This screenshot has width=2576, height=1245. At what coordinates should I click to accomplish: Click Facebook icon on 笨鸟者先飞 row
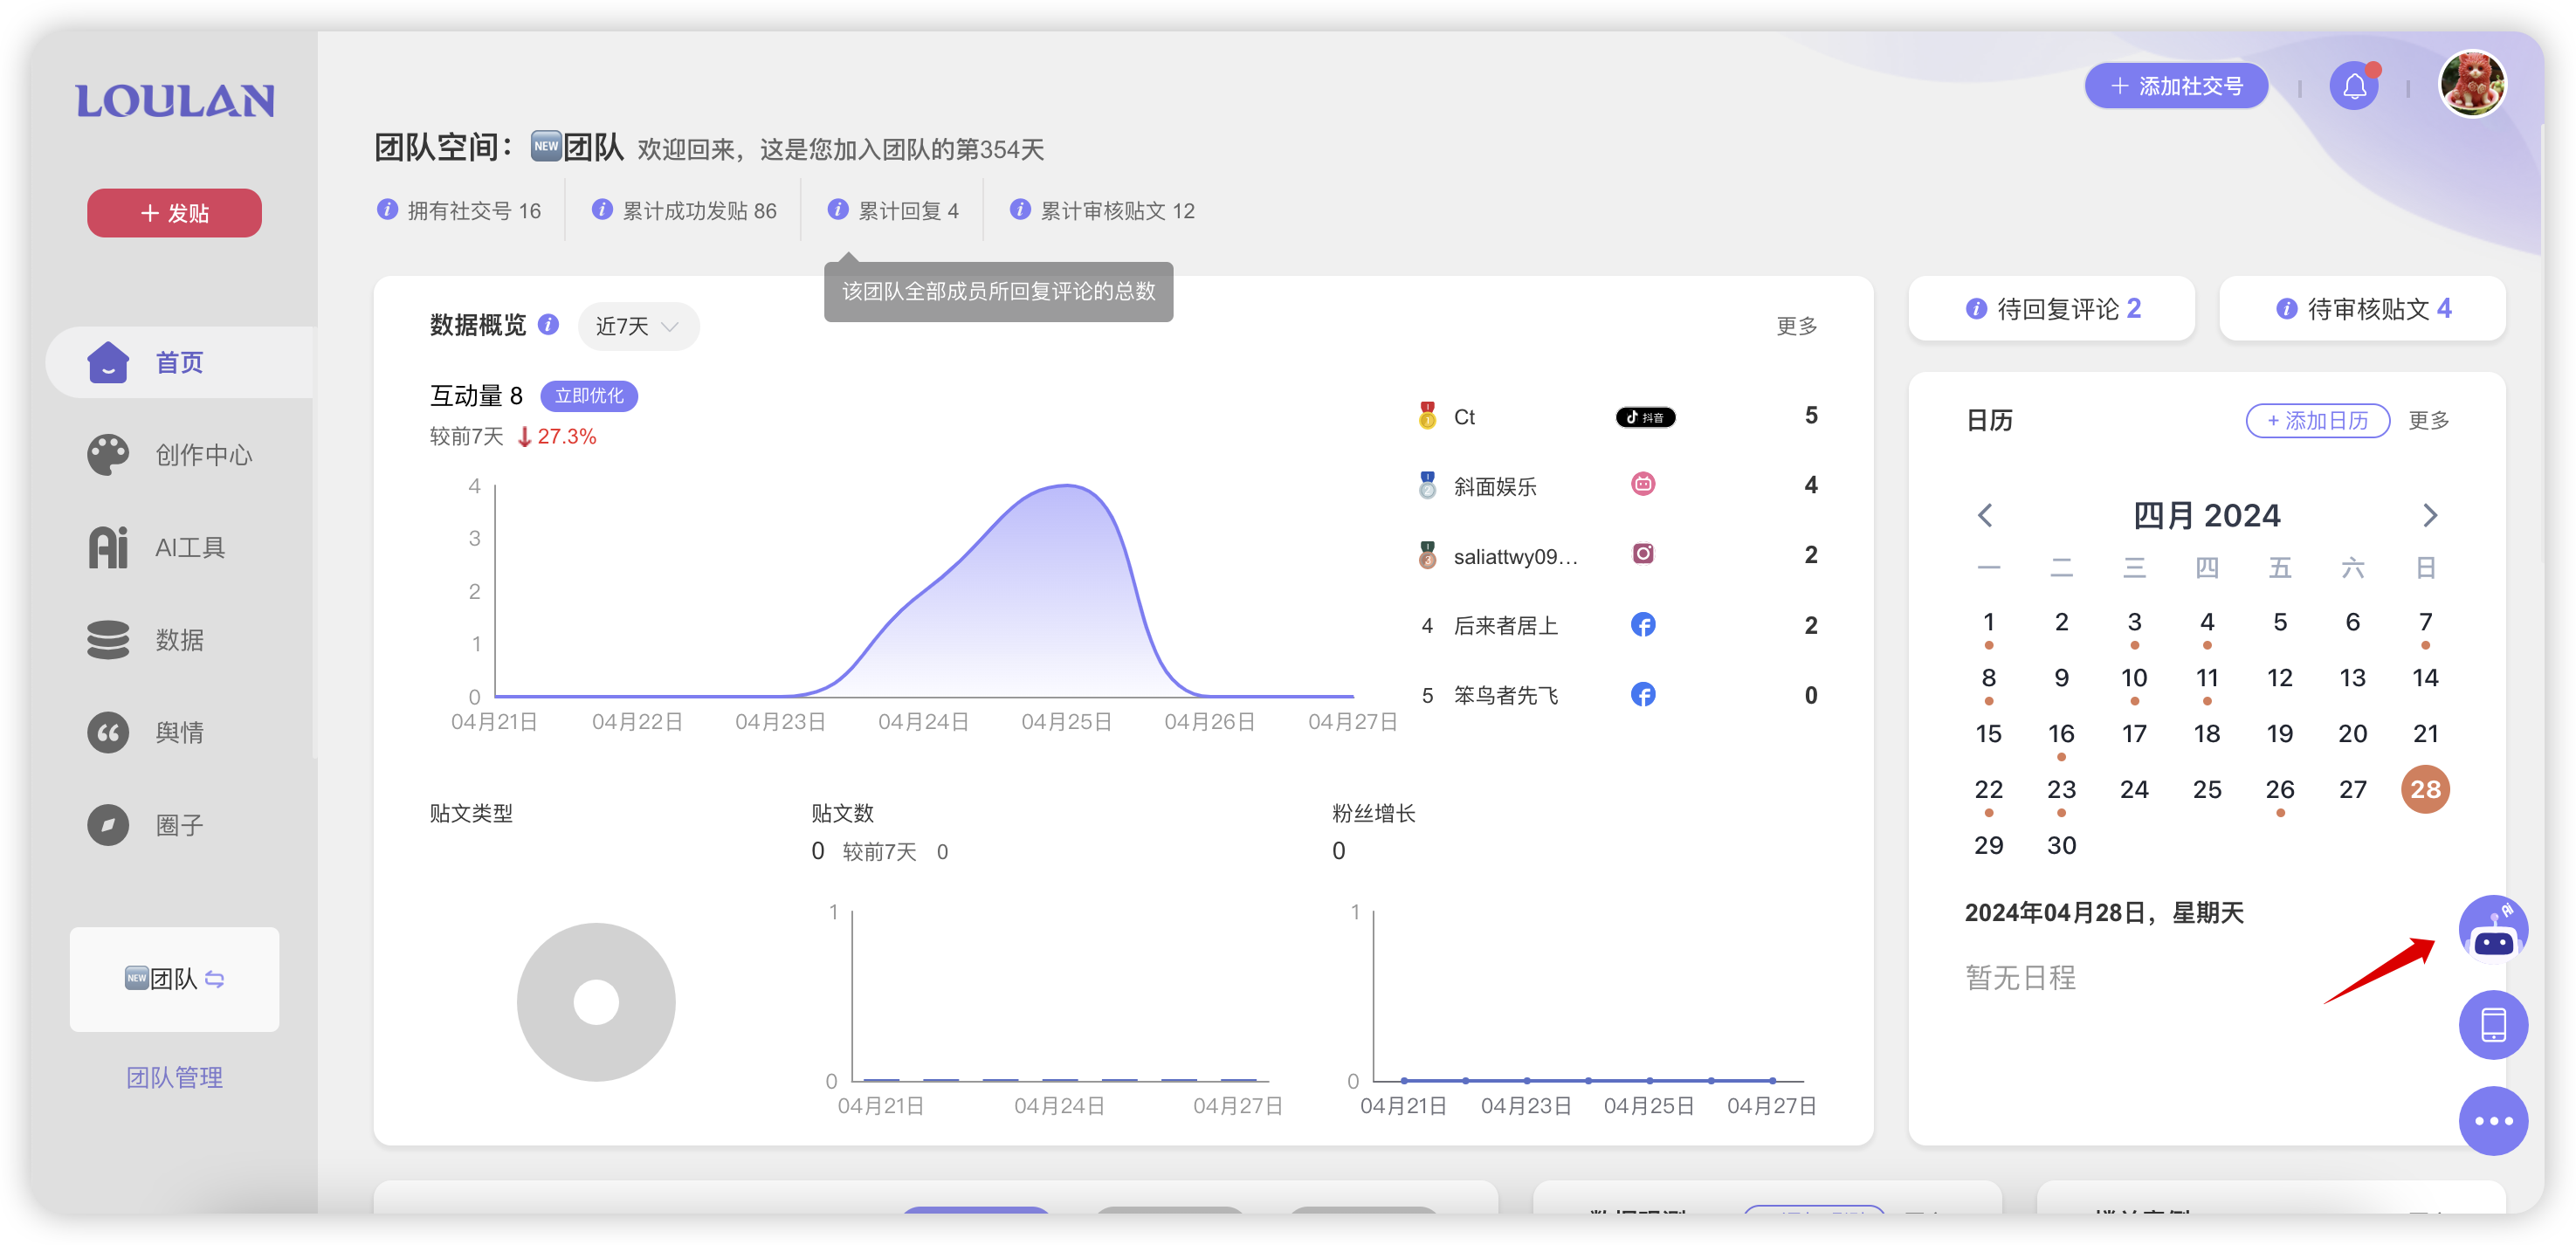click(x=1642, y=694)
